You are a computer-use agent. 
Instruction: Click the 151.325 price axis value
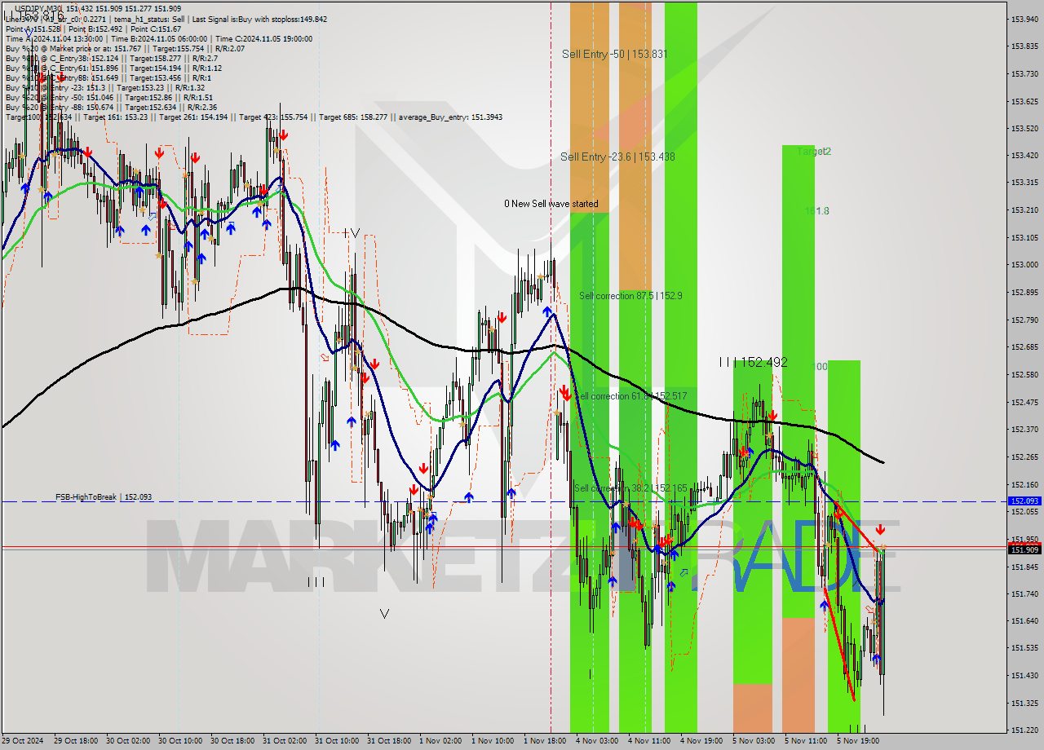point(1024,703)
